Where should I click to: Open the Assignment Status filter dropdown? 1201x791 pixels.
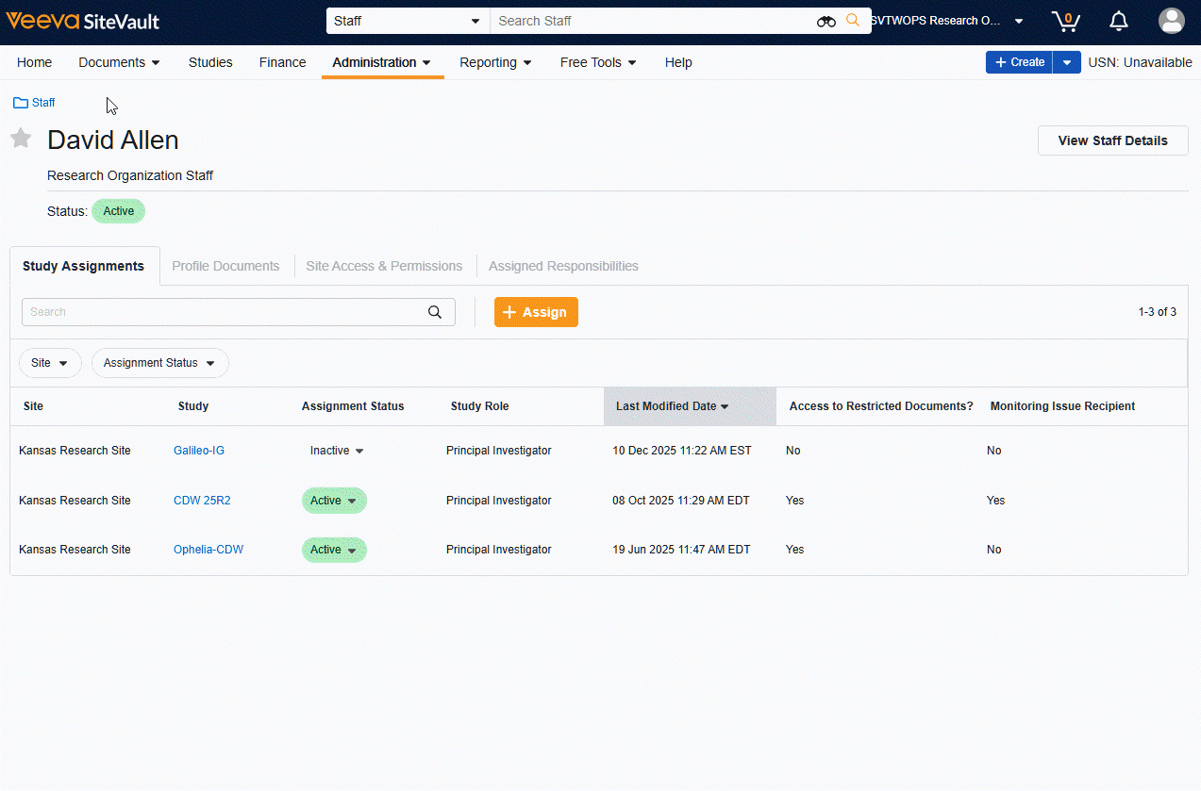tap(159, 362)
